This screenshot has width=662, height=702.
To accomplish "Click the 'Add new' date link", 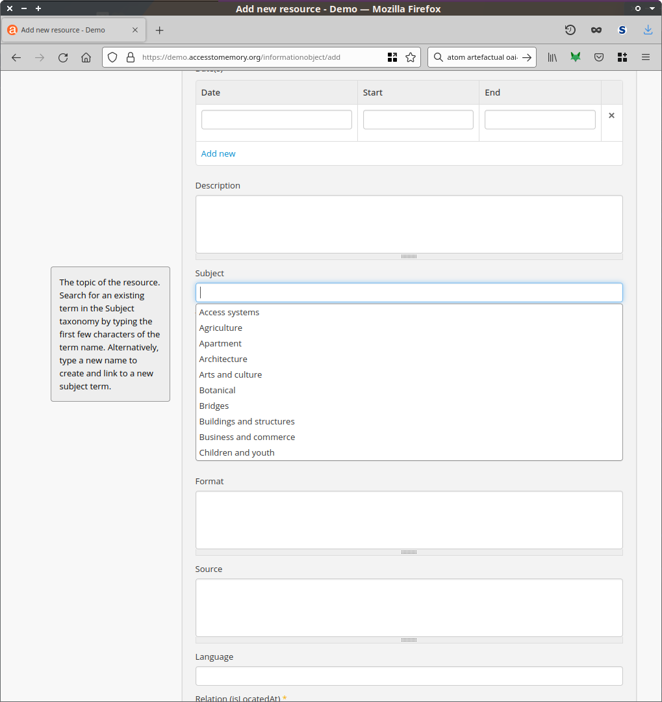I will pos(218,153).
